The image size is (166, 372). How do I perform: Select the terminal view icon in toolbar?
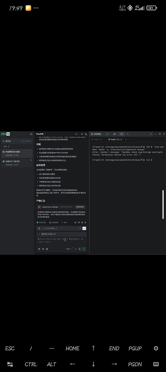pyautogui.click(x=122, y=134)
